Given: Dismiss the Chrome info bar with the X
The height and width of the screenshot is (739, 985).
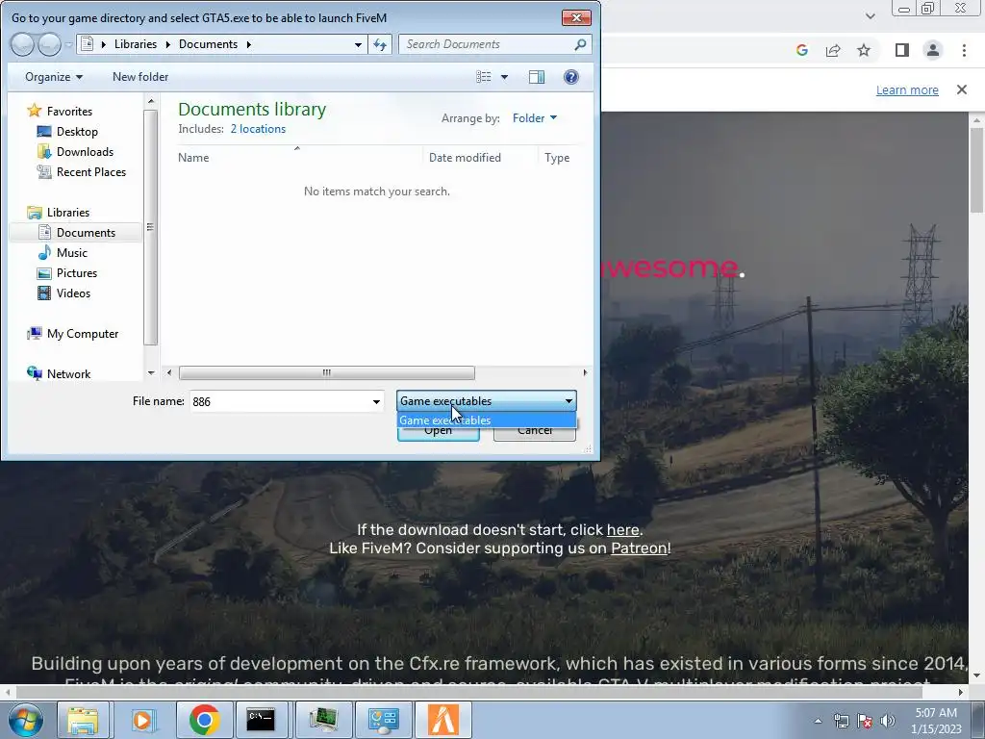Looking at the screenshot, I should pos(962,89).
